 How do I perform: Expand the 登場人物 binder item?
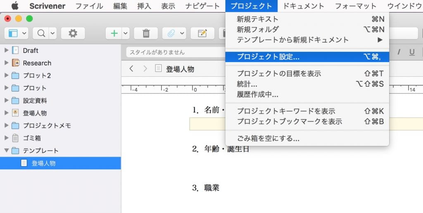(x=7, y=113)
